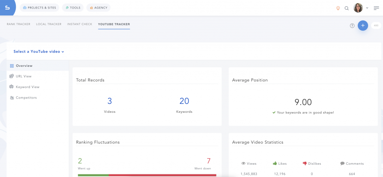
Task: Click the Competitors people icon
Action: click(x=12, y=97)
